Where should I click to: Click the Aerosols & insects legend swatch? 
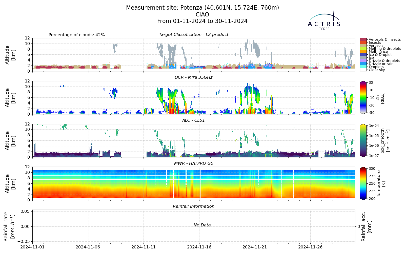pyautogui.click(x=363, y=39)
